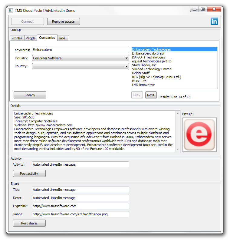Image resolution: width=230 pixels, height=242 pixels.
Task: Click into the Keywords input field
Action: point(80,50)
